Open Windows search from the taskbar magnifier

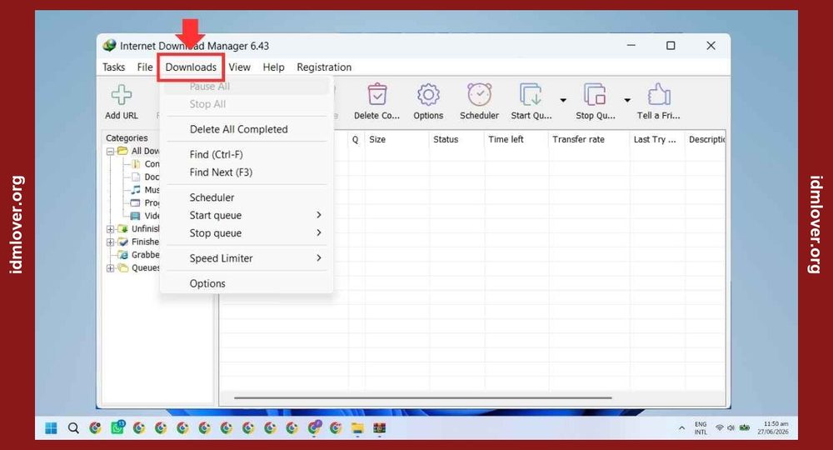73,428
